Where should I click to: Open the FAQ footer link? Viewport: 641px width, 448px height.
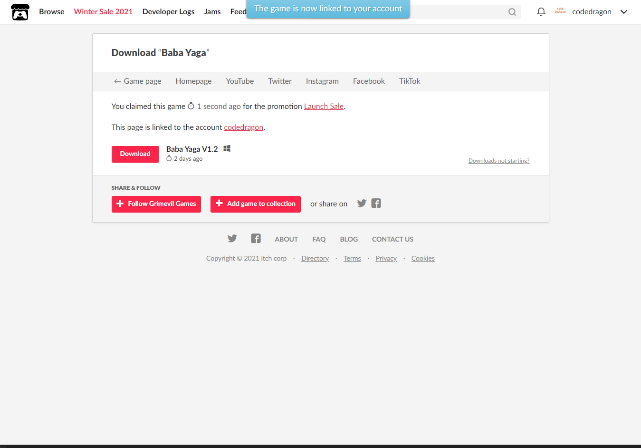click(x=319, y=239)
